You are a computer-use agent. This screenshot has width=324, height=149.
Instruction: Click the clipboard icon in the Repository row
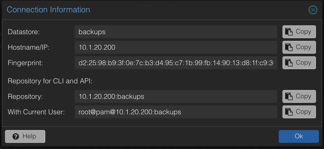289,96
